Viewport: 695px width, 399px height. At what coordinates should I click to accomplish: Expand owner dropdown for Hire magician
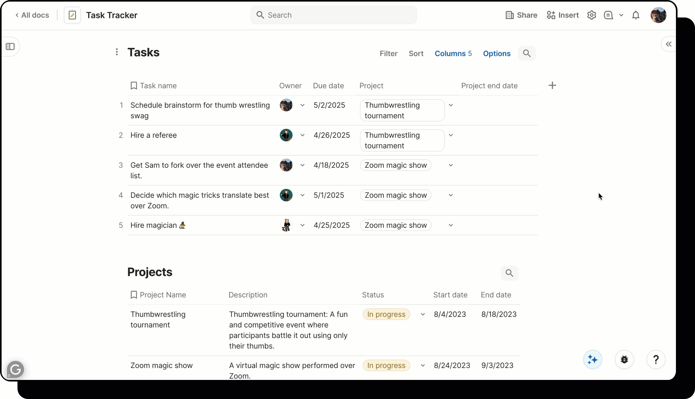(x=302, y=225)
